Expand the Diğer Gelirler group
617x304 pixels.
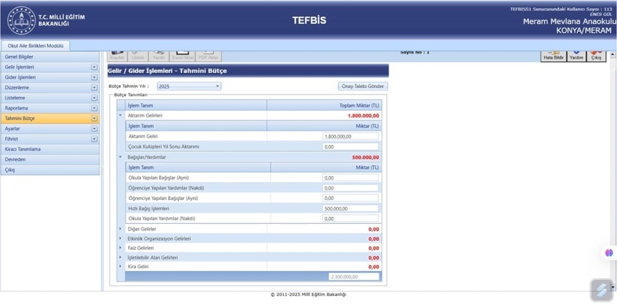coord(121,229)
